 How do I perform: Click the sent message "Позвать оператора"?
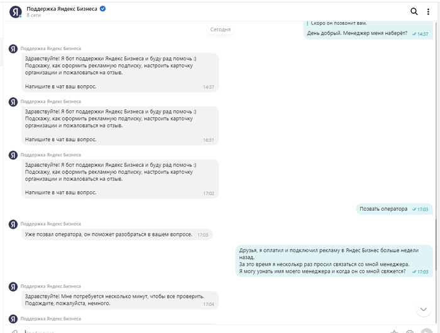[383, 209]
